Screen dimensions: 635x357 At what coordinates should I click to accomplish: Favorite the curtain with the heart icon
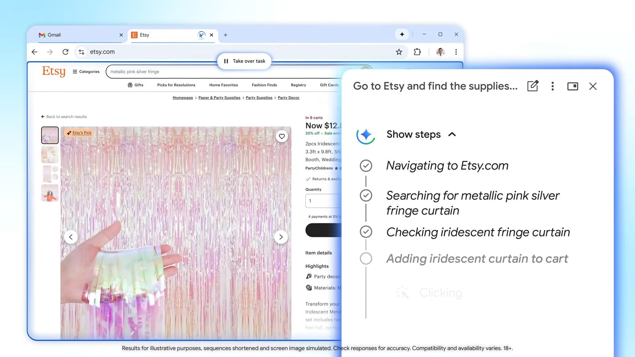click(281, 136)
